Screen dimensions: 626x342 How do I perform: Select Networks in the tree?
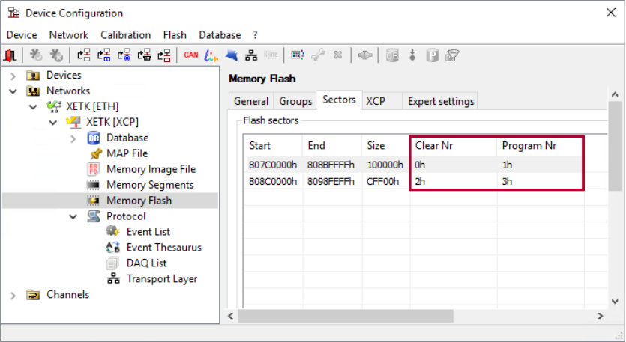(x=68, y=91)
